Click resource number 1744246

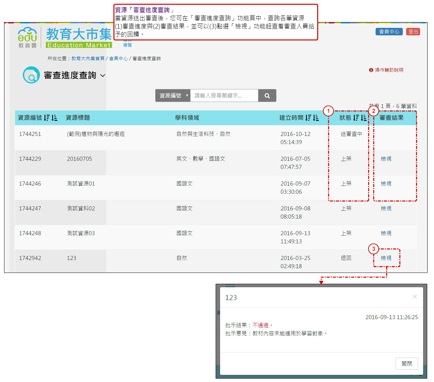point(30,184)
